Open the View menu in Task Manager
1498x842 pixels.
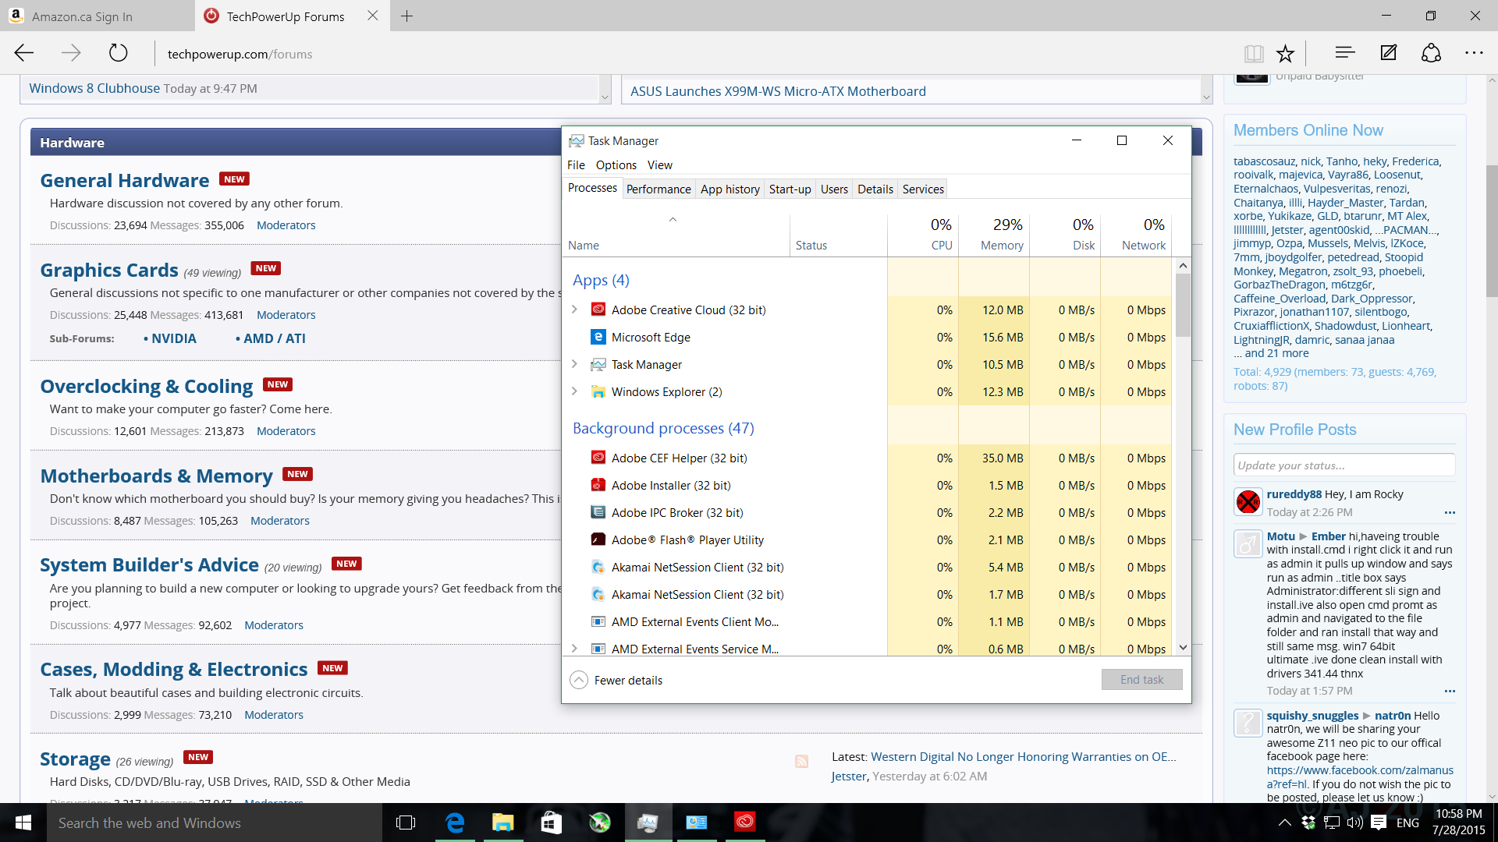point(659,165)
